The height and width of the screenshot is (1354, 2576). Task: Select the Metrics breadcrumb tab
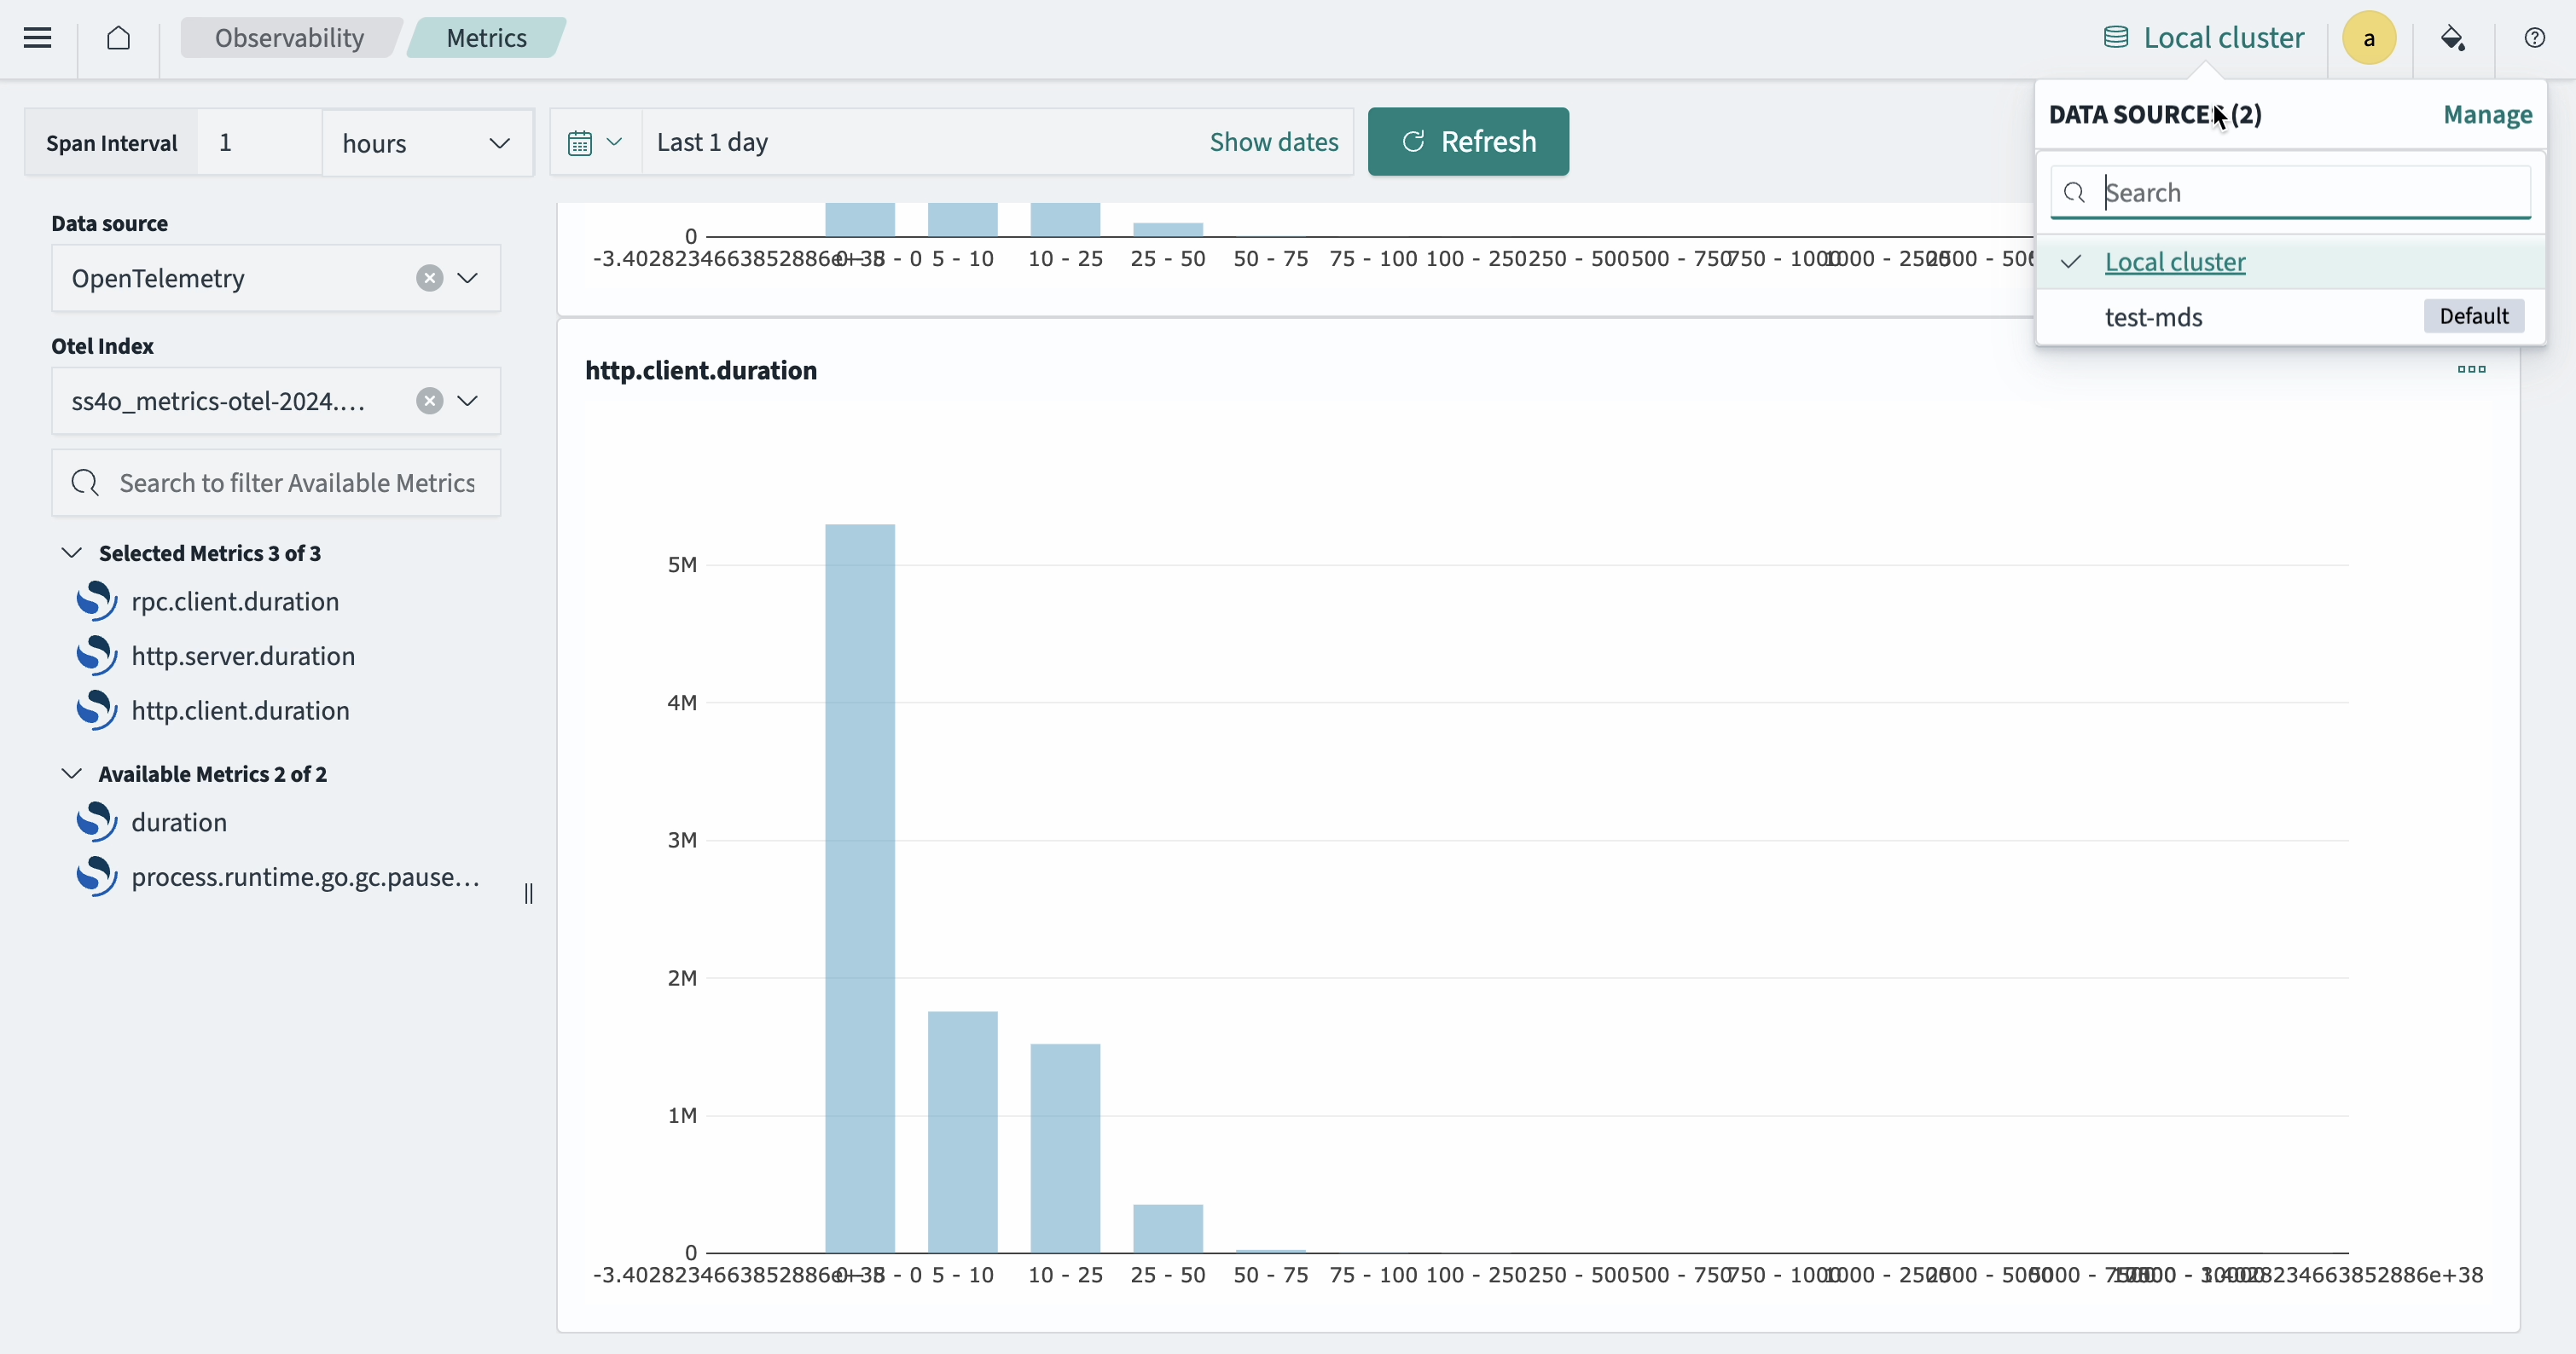[x=486, y=37]
